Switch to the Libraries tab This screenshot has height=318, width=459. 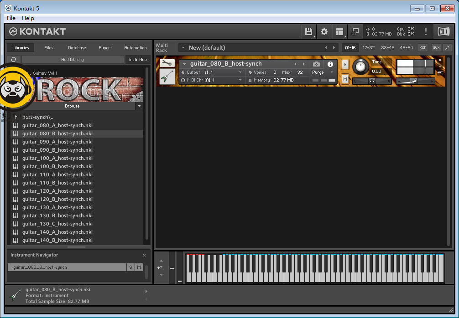pos(21,48)
